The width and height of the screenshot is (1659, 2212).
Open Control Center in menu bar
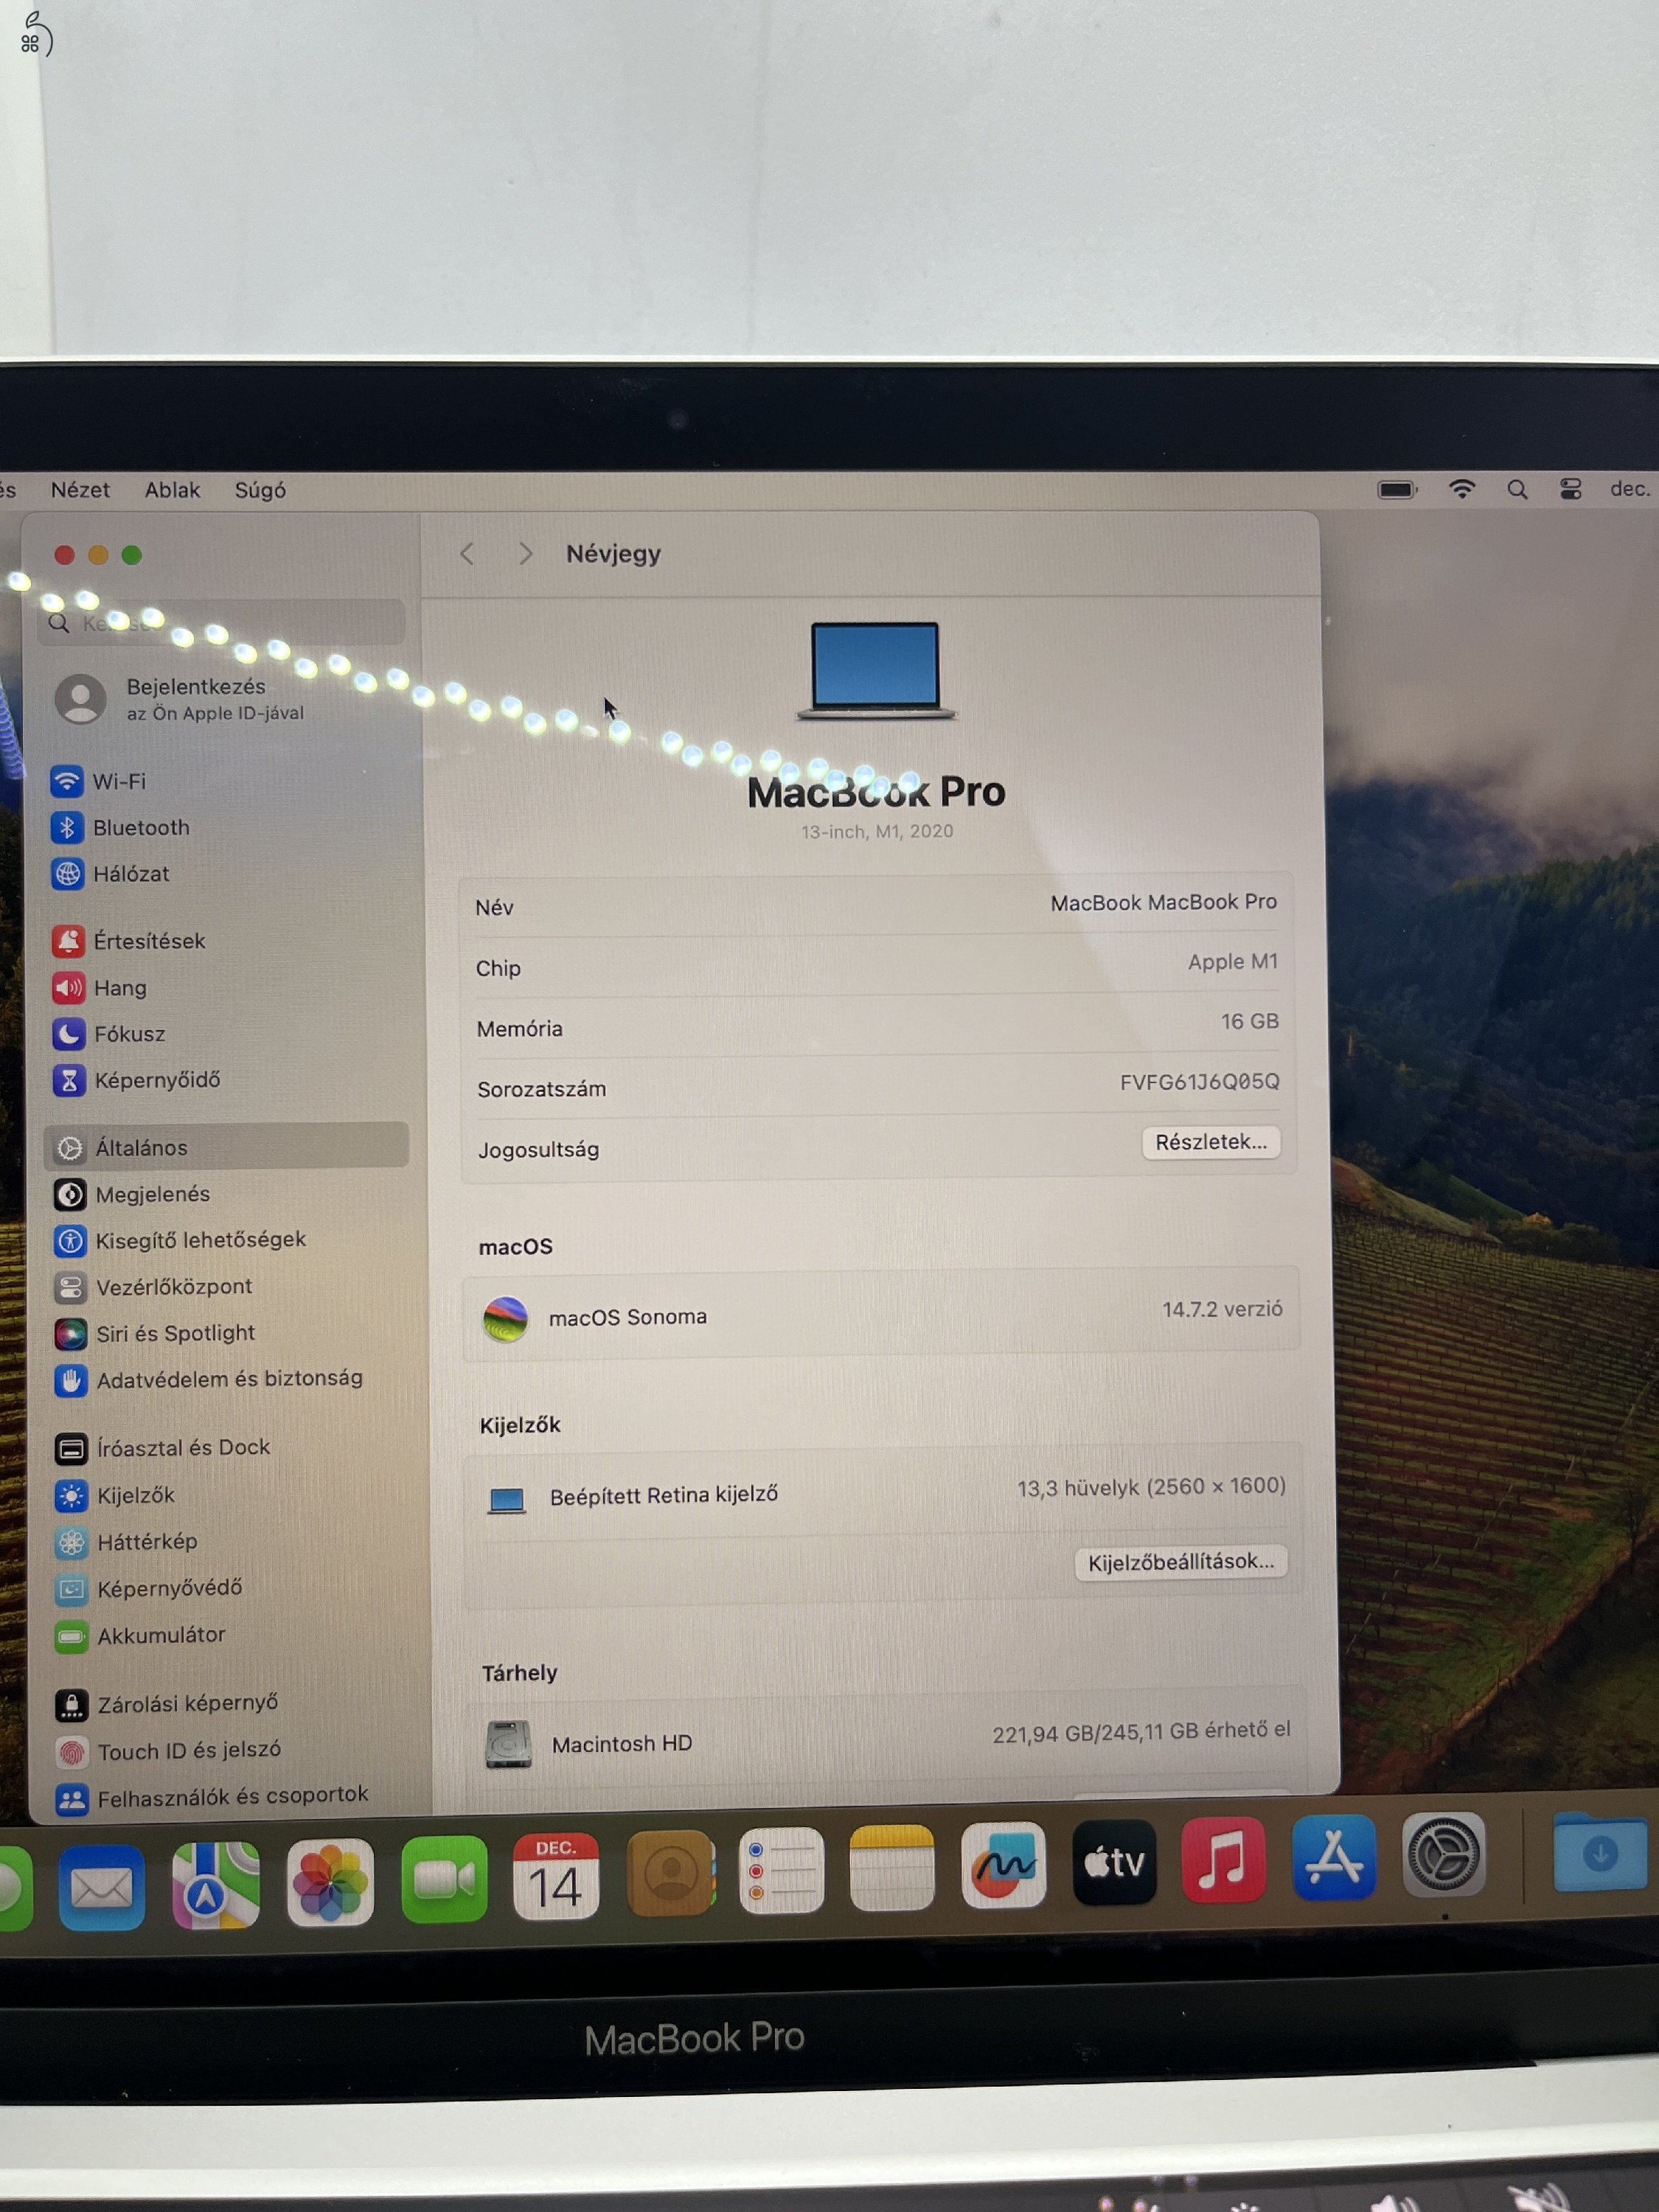(x=1570, y=488)
